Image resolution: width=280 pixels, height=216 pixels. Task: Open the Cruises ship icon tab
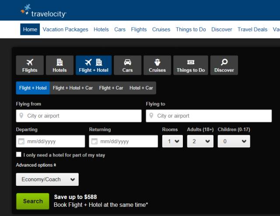(x=157, y=65)
